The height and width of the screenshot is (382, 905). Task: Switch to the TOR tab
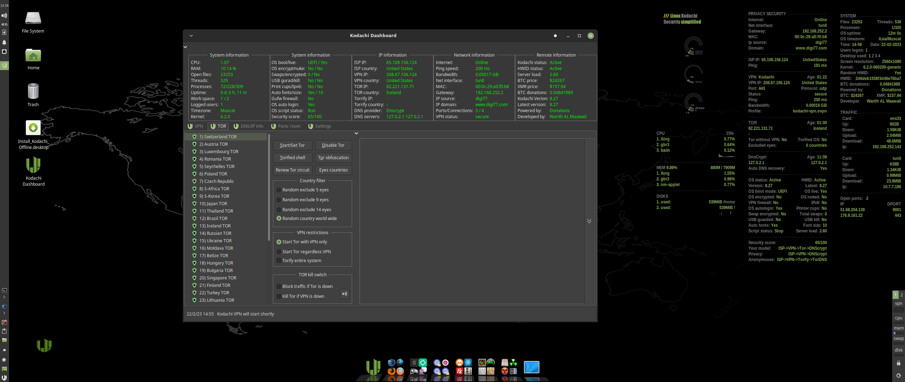click(x=218, y=126)
